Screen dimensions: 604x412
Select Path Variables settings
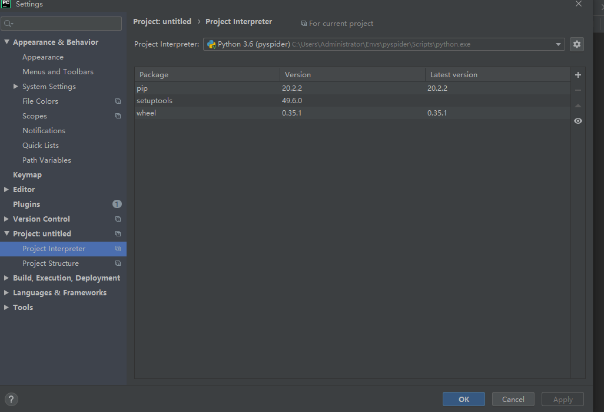click(x=47, y=160)
